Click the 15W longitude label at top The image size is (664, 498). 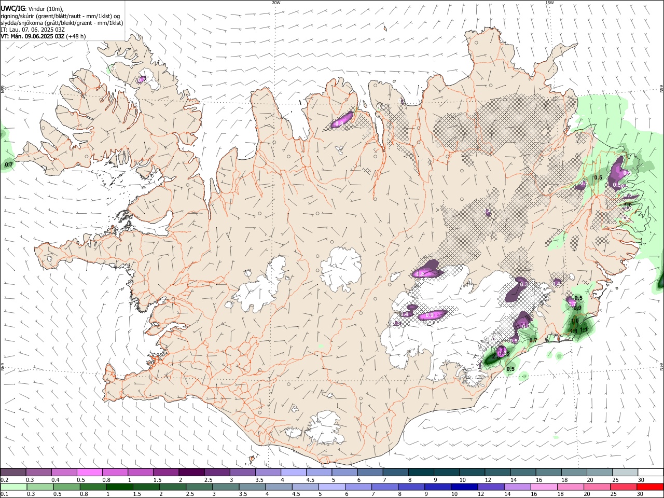(549, 3)
